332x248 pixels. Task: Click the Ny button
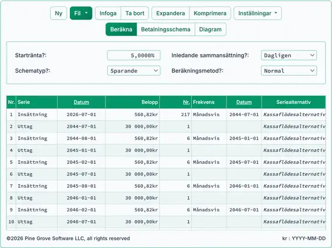tap(59, 13)
